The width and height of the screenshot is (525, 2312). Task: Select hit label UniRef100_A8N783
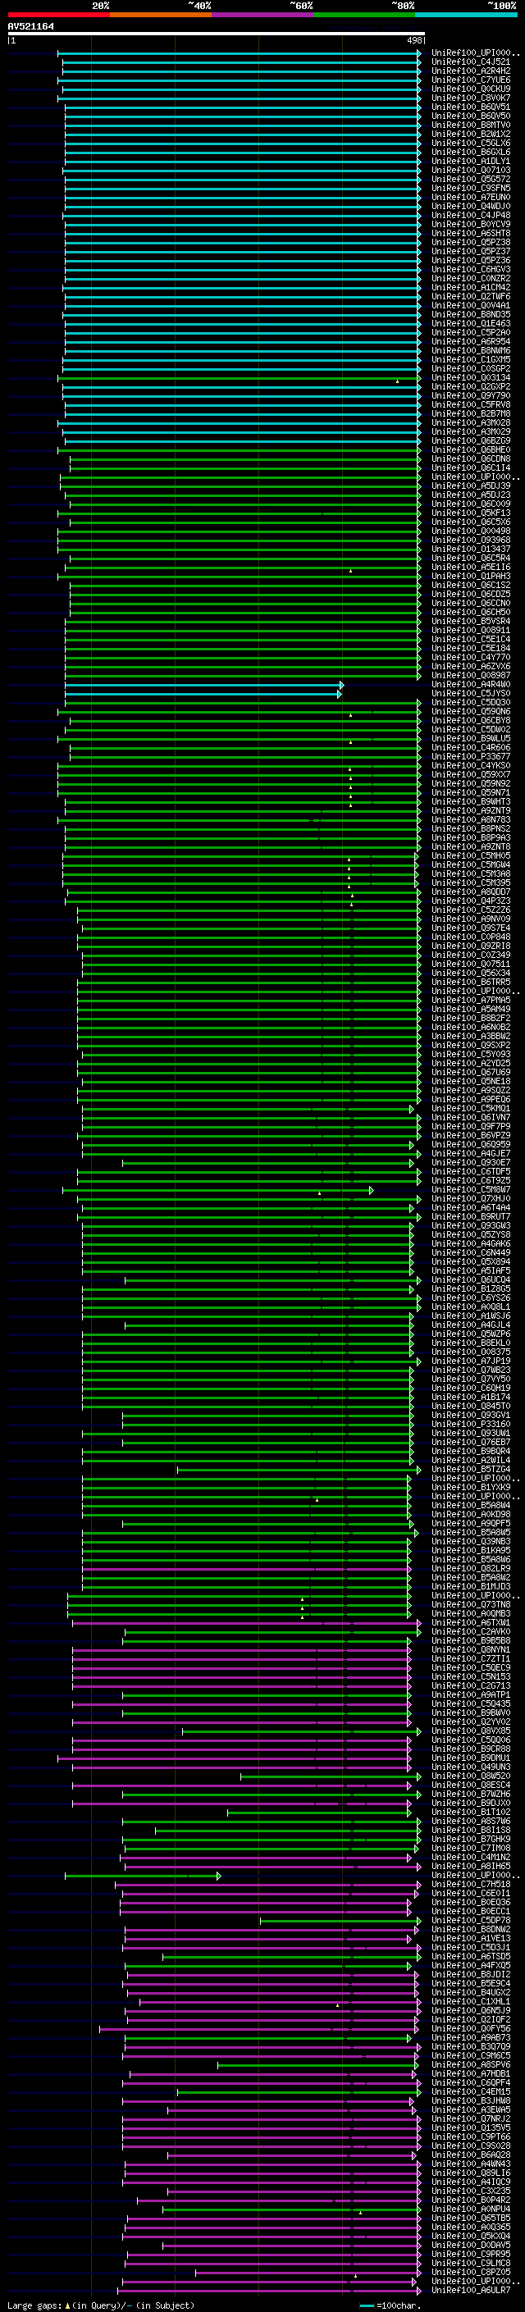[x=471, y=819]
